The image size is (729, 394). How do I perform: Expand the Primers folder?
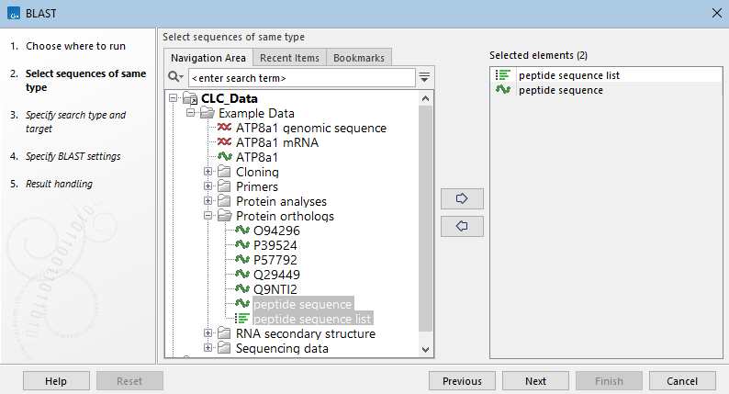pos(208,186)
